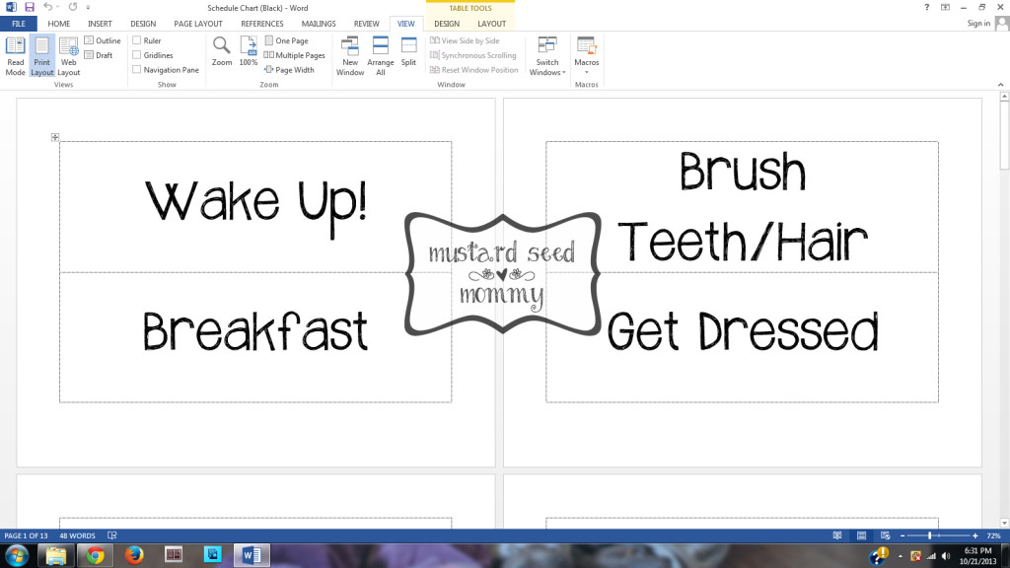The height and width of the screenshot is (568, 1010).
Task: Open the FILE tab
Action: tap(19, 24)
